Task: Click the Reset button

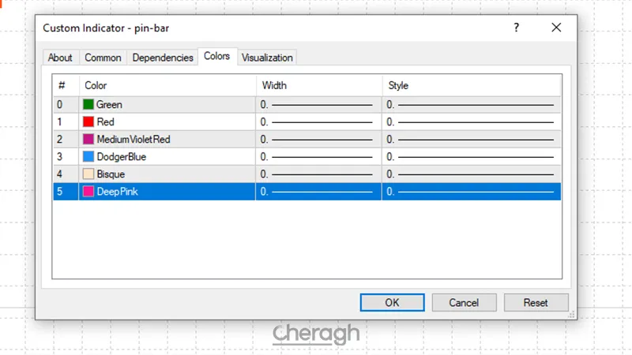Action: click(536, 302)
